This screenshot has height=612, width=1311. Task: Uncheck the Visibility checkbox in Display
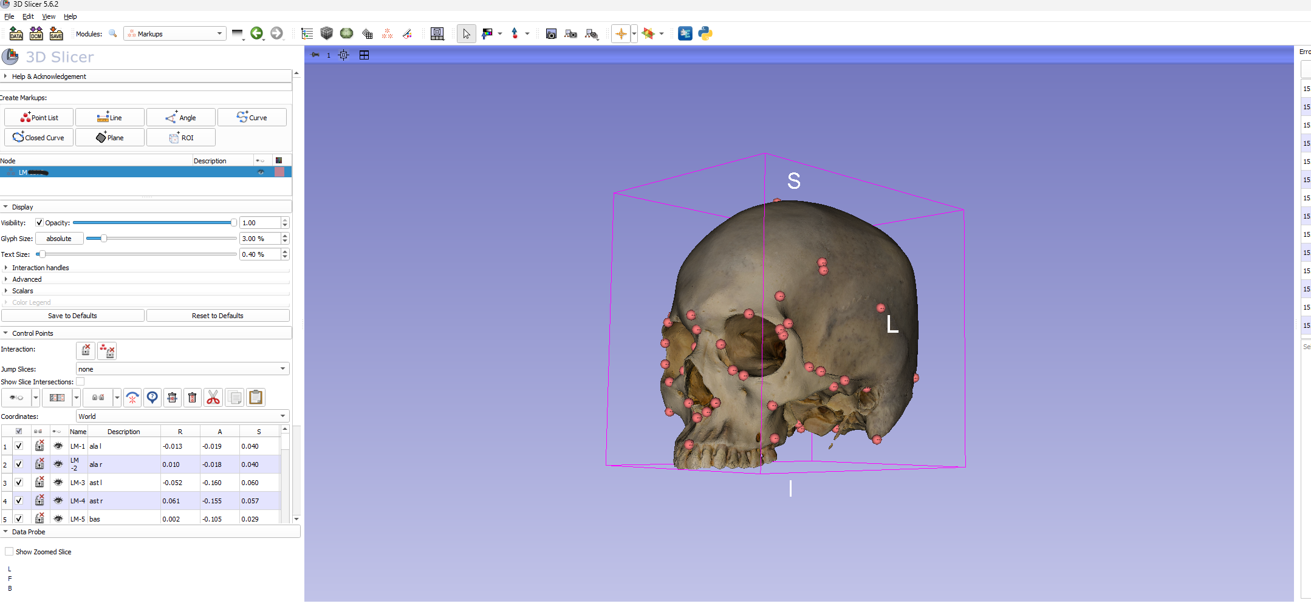click(39, 223)
